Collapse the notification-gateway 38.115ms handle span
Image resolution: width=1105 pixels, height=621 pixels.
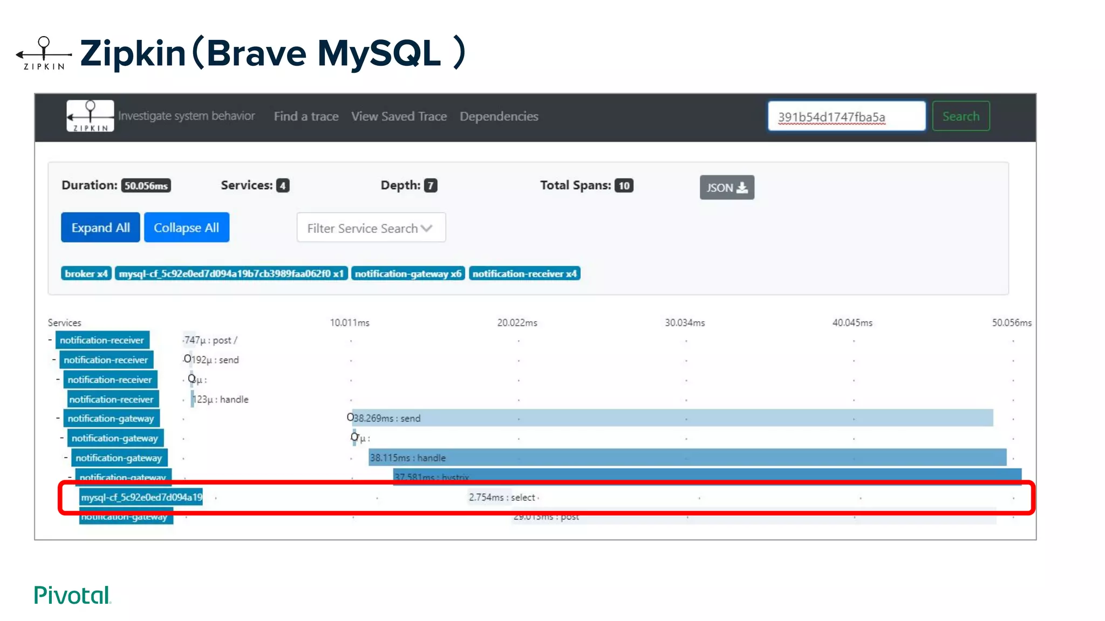pyautogui.click(x=66, y=458)
